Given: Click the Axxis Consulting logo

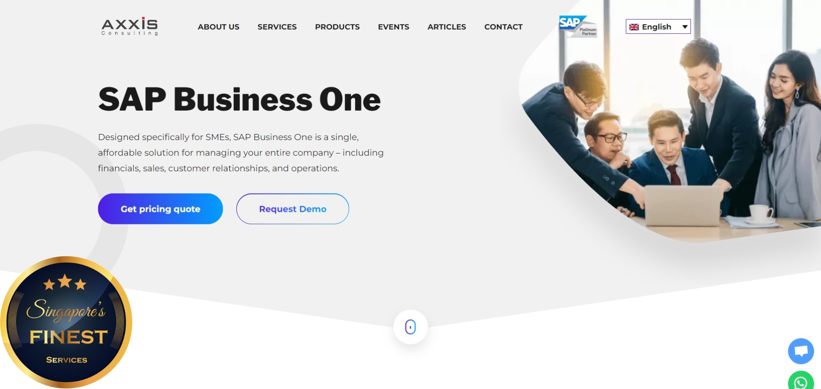Looking at the screenshot, I should 130,27.
